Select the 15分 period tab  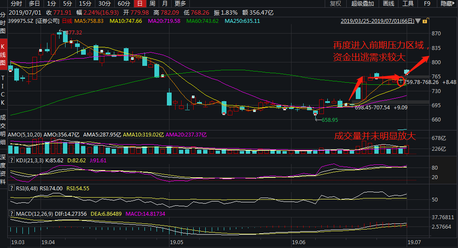click(x=85, y=3)
